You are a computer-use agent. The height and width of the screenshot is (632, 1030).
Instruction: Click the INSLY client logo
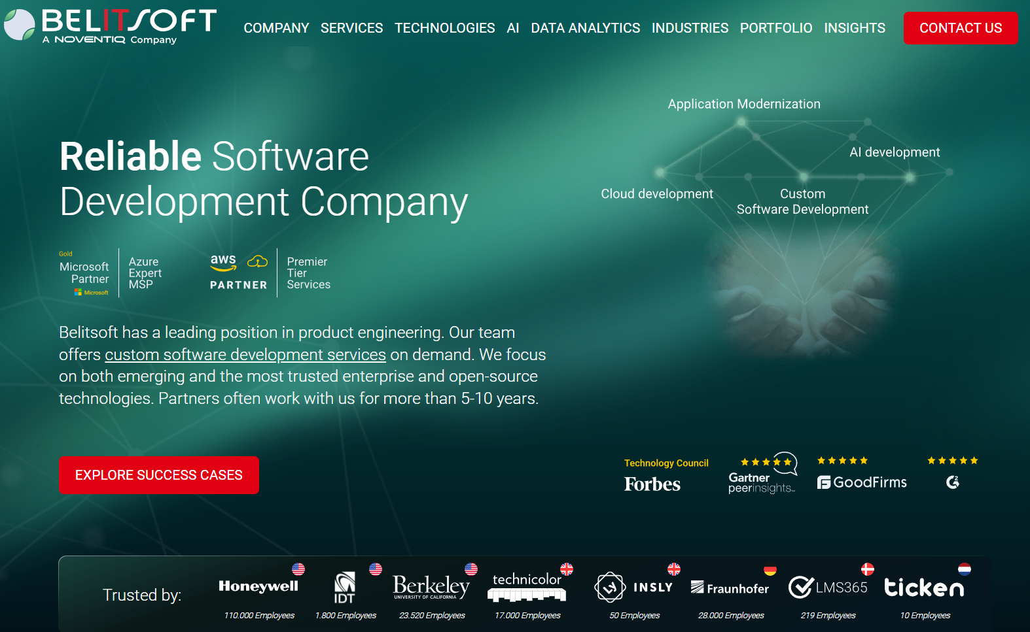tap(633, 587)
